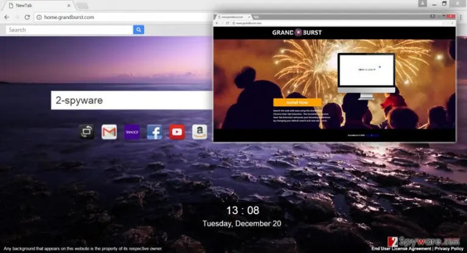467x253 pixels.
Task: Open the Chrome three-dot menu
Action: 461,17
